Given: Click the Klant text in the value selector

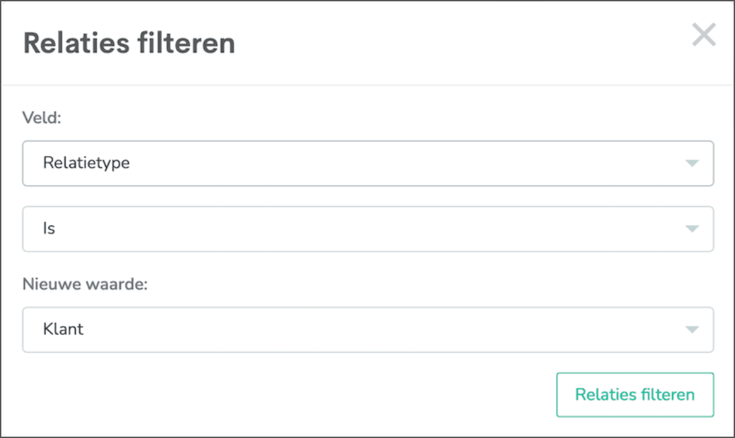Looking at the screenshot, I should 63,329.
